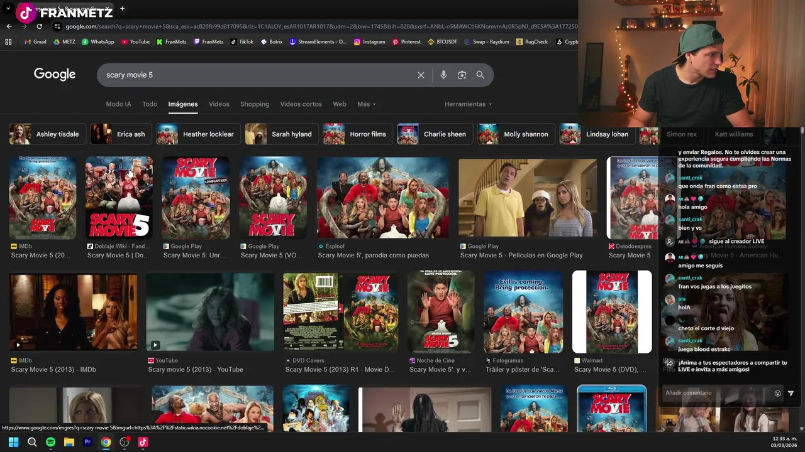This screenshot has height=452, width=805.
Task: Switch to the Videos cortos tab
Action: pyautogui.click(x=301, y=104)
